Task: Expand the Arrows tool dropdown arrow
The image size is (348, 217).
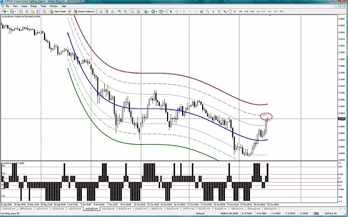Action: click(228, 11)
